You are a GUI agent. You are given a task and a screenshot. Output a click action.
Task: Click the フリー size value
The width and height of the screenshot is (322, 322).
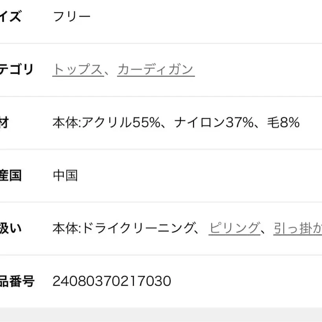click(72, 17)
